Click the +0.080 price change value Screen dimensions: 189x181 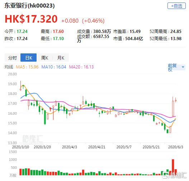point(70,21)
